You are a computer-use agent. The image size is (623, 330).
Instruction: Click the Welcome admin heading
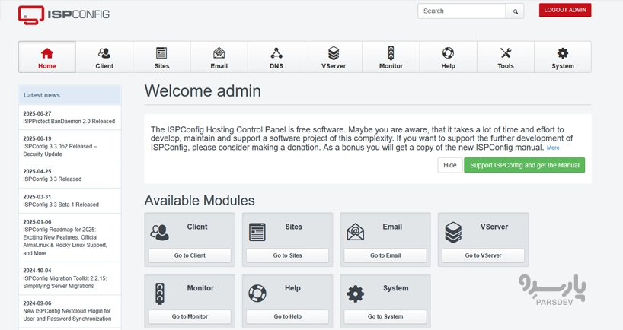[203, 90]
